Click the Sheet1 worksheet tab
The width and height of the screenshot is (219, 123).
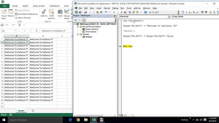(21, 111)
